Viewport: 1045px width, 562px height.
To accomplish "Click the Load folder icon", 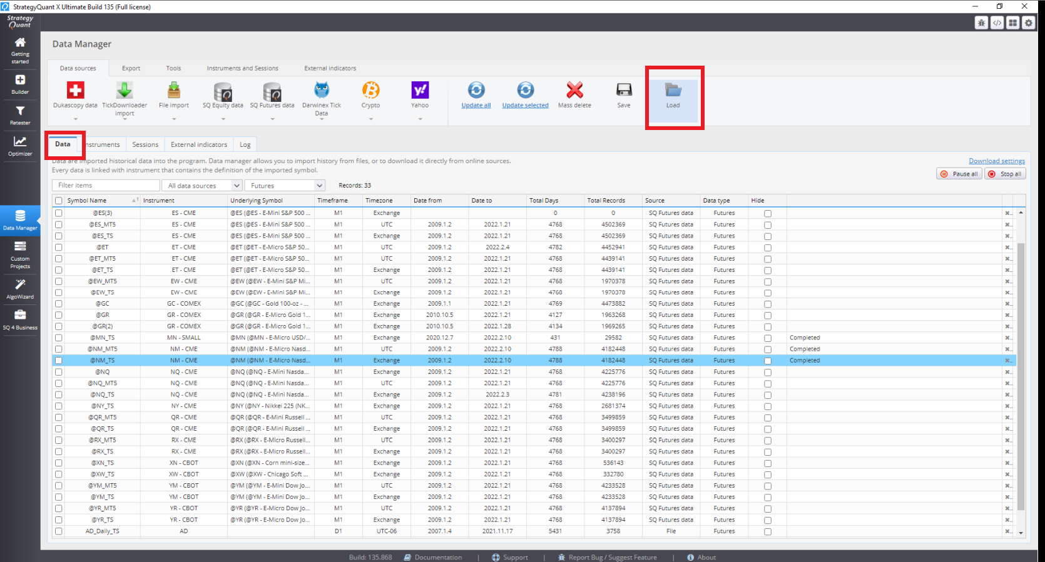I will [673, 90].
